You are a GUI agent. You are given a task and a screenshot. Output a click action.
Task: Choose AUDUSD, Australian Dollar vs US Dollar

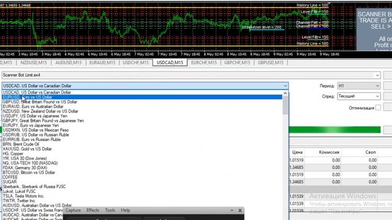coord(142,205)
